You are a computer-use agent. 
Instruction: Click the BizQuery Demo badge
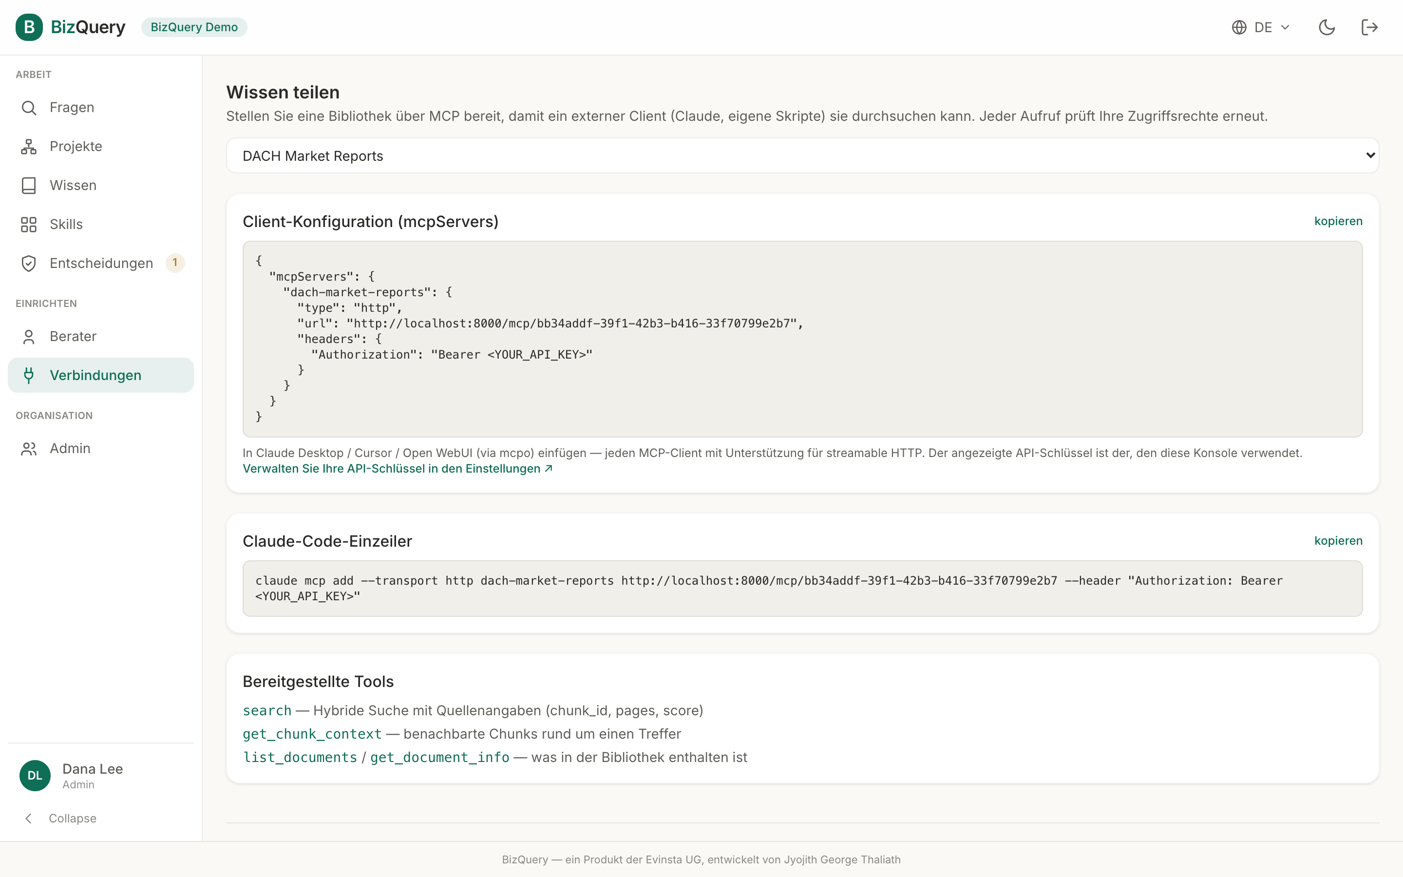pyautogui.click(x=194, y=27)
